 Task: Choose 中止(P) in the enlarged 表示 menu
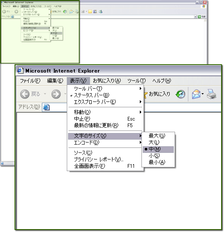105,118
